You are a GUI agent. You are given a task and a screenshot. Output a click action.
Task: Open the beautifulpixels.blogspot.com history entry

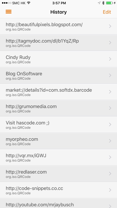[x=58, y=26]
